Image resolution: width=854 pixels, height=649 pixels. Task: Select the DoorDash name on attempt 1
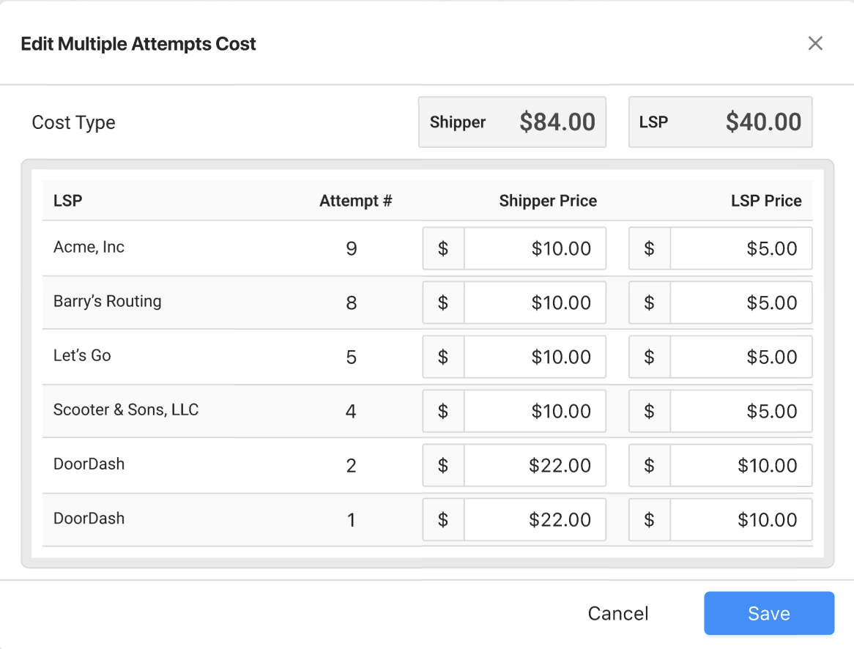pyautogui.click(x=89, y=518)
